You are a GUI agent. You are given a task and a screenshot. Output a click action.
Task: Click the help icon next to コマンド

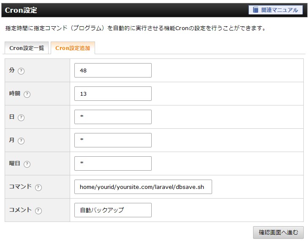[x=38, y=188]
